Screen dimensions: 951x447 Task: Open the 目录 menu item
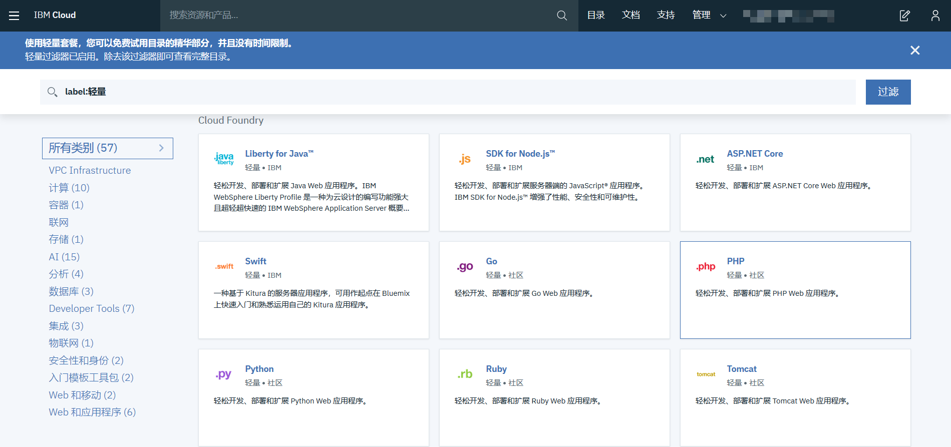pos(596,16)
